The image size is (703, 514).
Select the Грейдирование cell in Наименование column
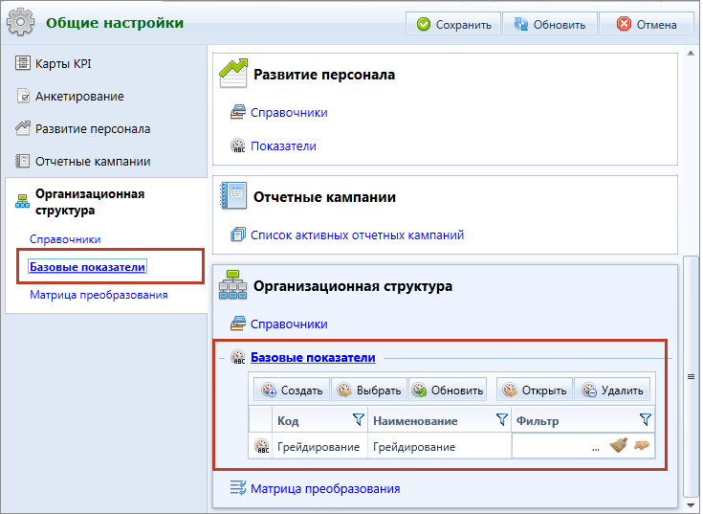(x=439, y=447)
